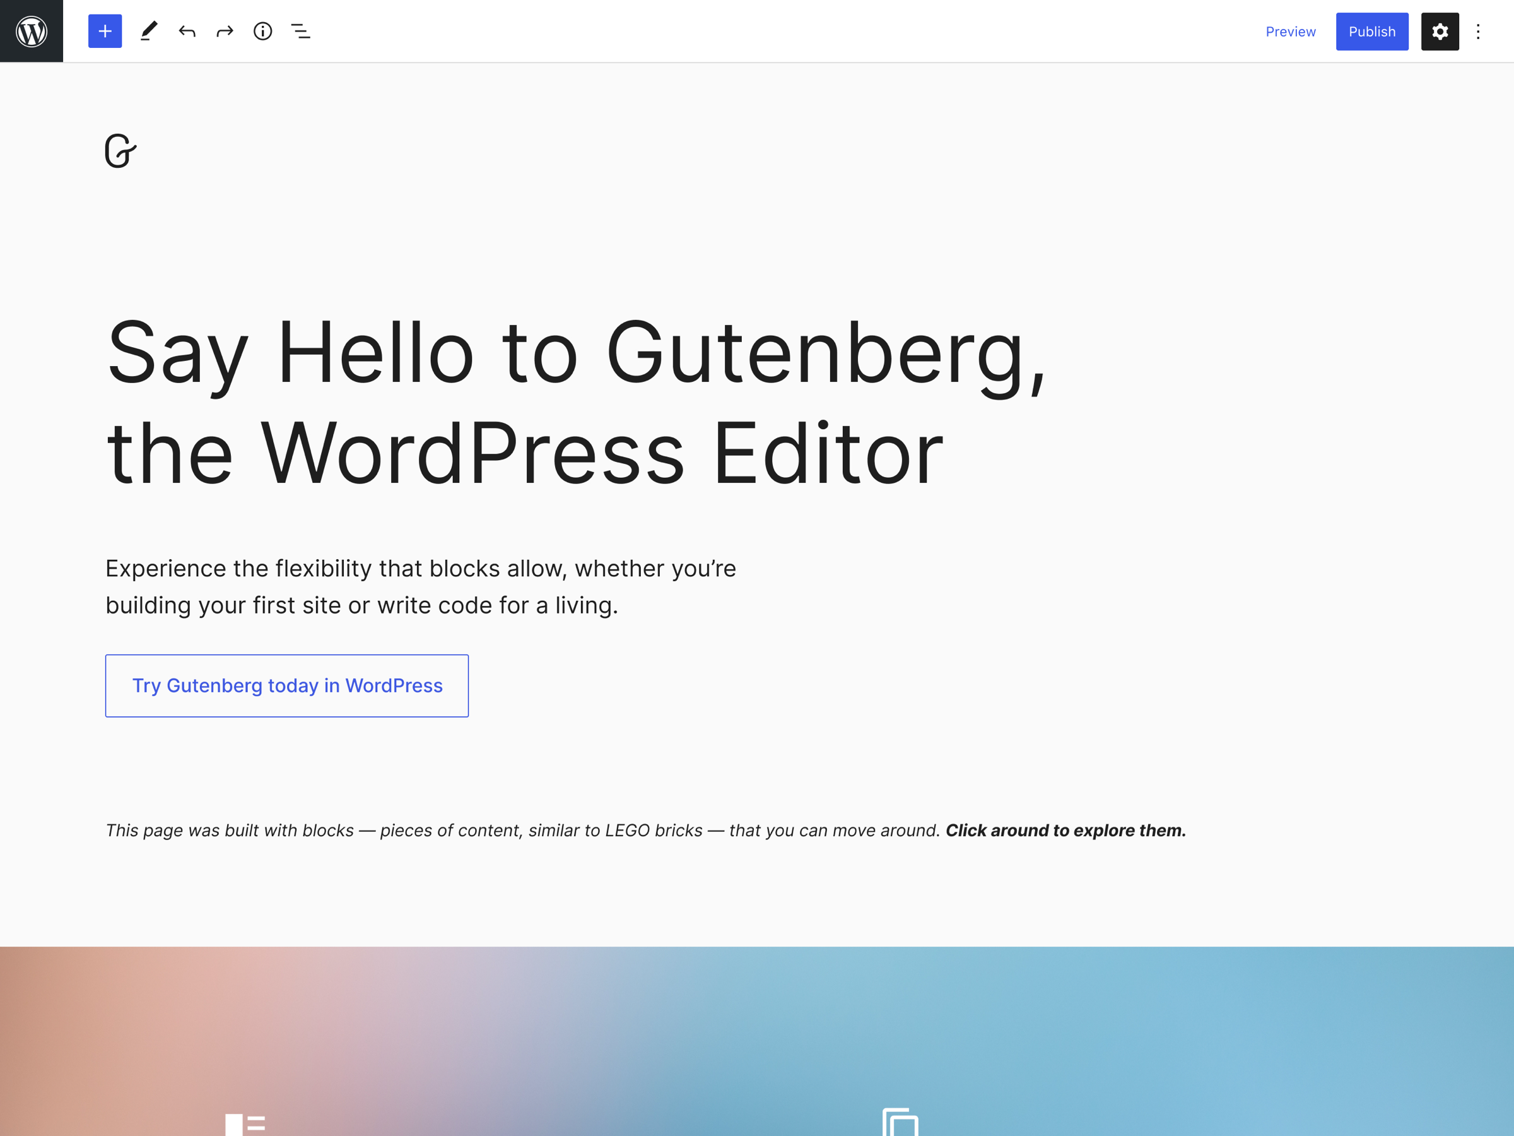Open the Document Info (i) icon
1514x1136 pixels.
tap(261, 30)
